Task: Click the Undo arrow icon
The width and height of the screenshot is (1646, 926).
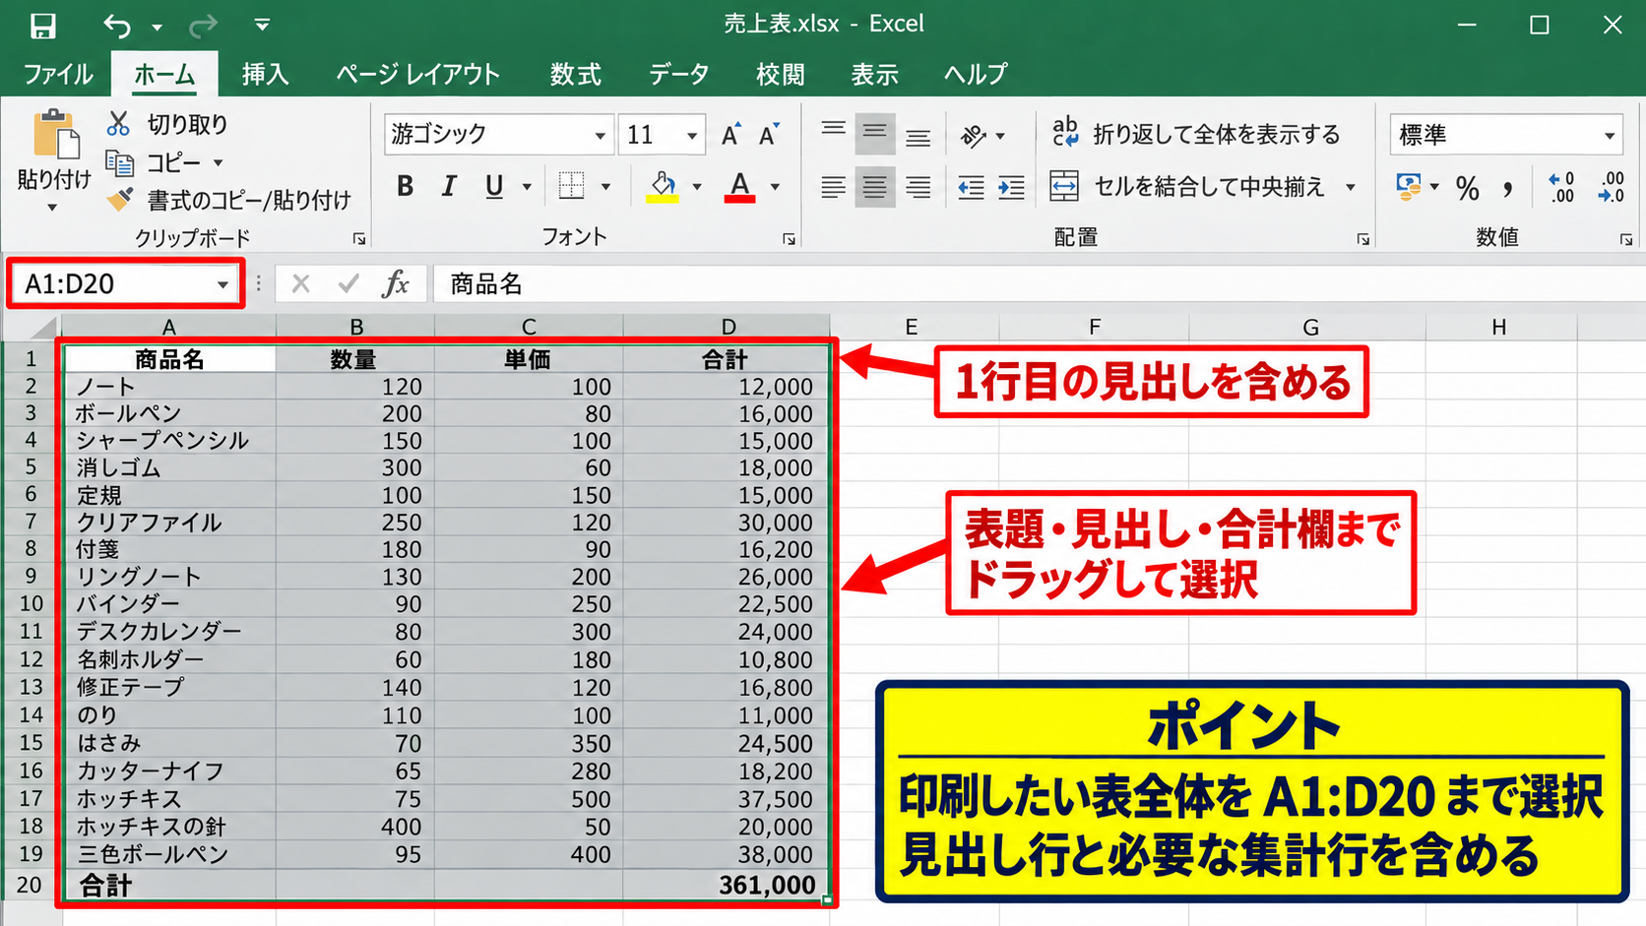Action: coord(116,25)
